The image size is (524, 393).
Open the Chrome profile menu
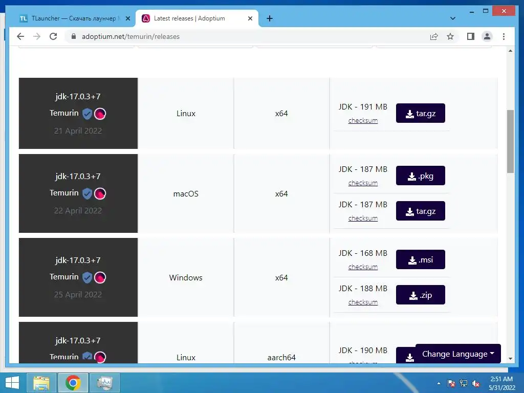pyautogui.click(x=487, y=36)
